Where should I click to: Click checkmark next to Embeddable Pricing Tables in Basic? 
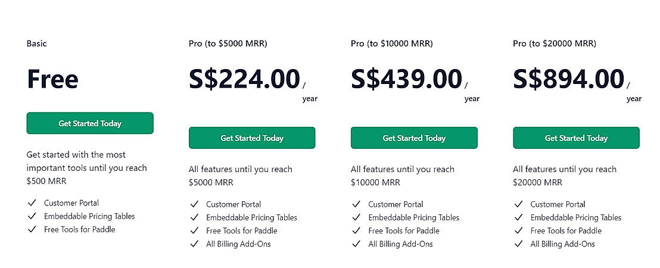coord(32,216)
